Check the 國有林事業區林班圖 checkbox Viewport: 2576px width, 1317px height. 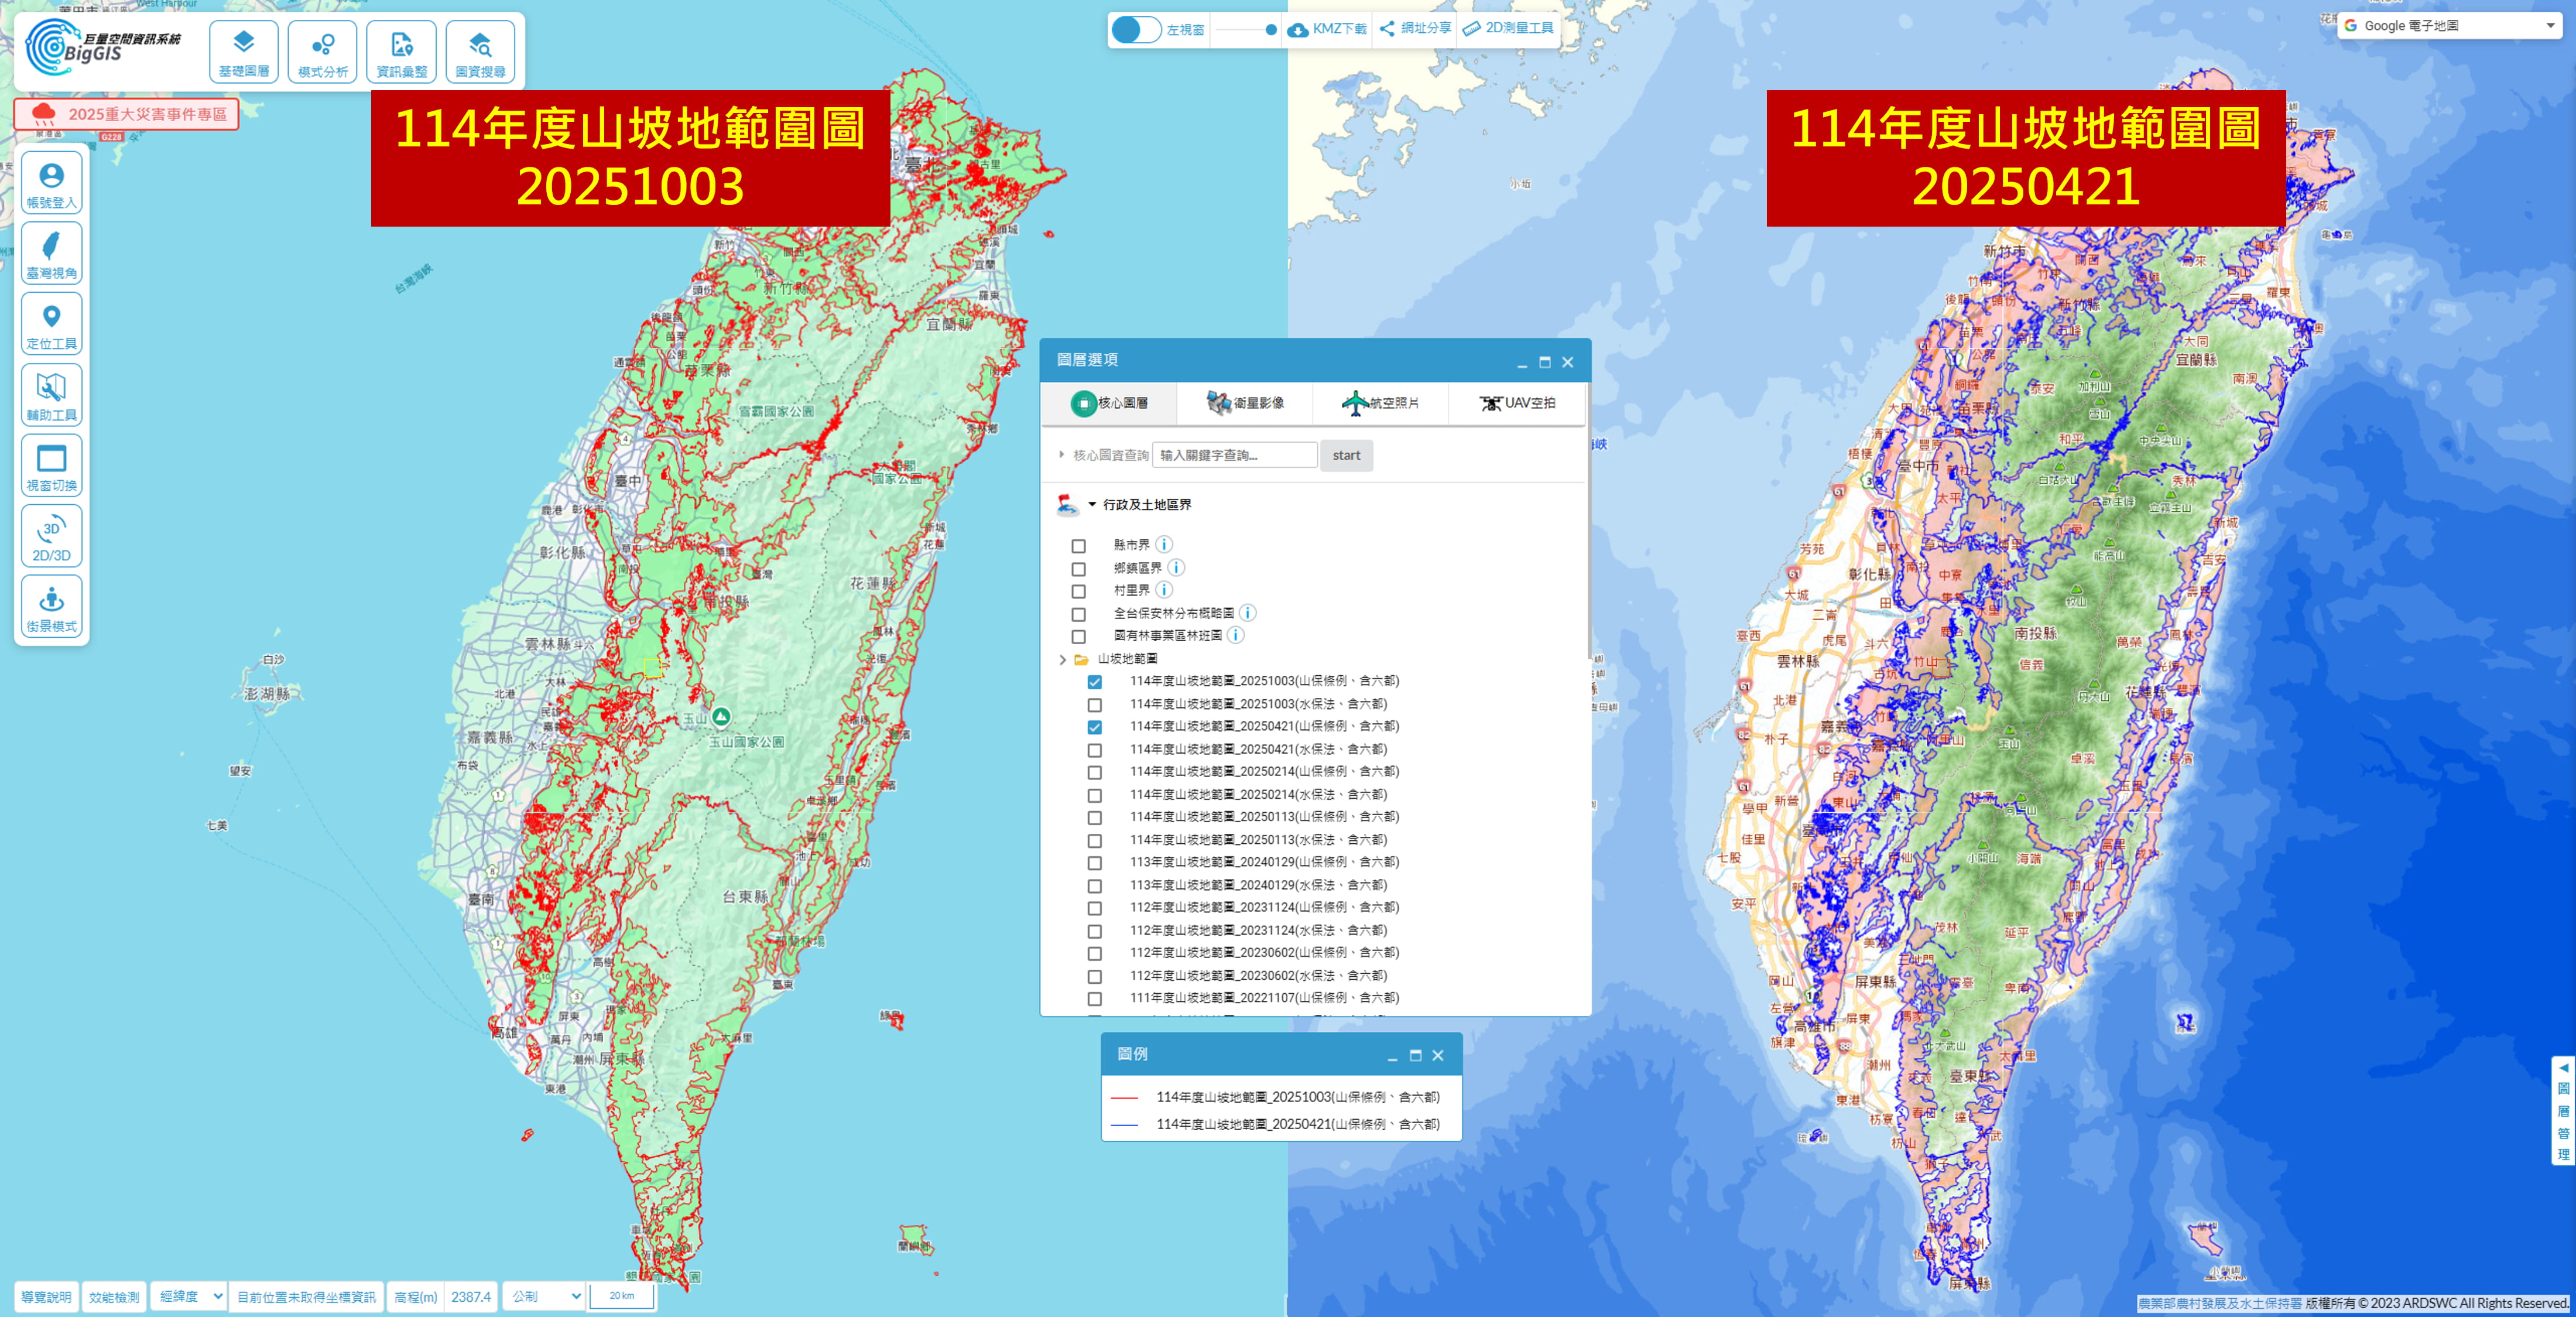click(x=1078, y=637)
